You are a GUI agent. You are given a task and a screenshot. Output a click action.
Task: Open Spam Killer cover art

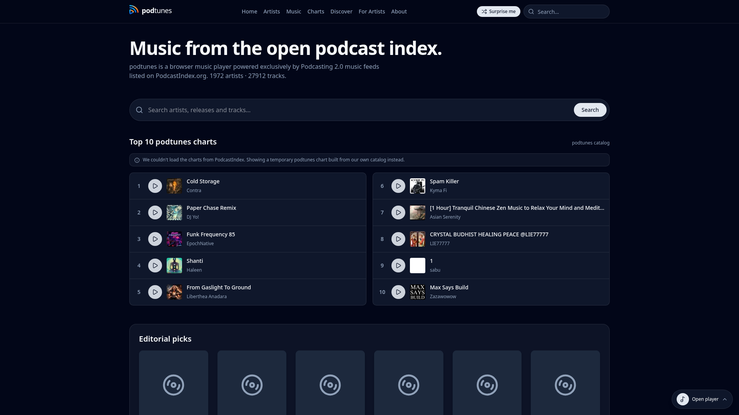point(418,186)
